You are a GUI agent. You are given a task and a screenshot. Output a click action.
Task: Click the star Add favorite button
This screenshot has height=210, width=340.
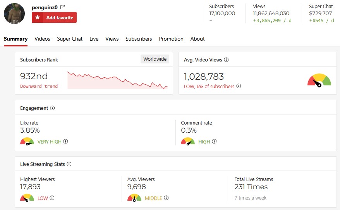pyautogui.click(x=54, y=17)
